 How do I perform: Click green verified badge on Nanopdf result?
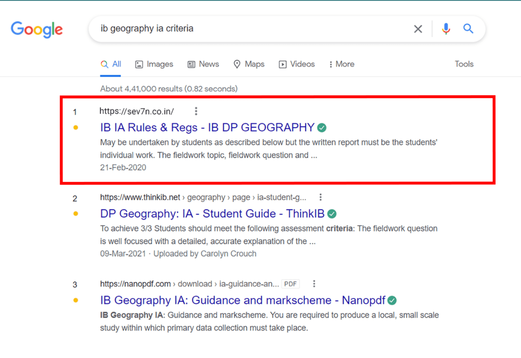pyautogui.click(x=392, y=300)
